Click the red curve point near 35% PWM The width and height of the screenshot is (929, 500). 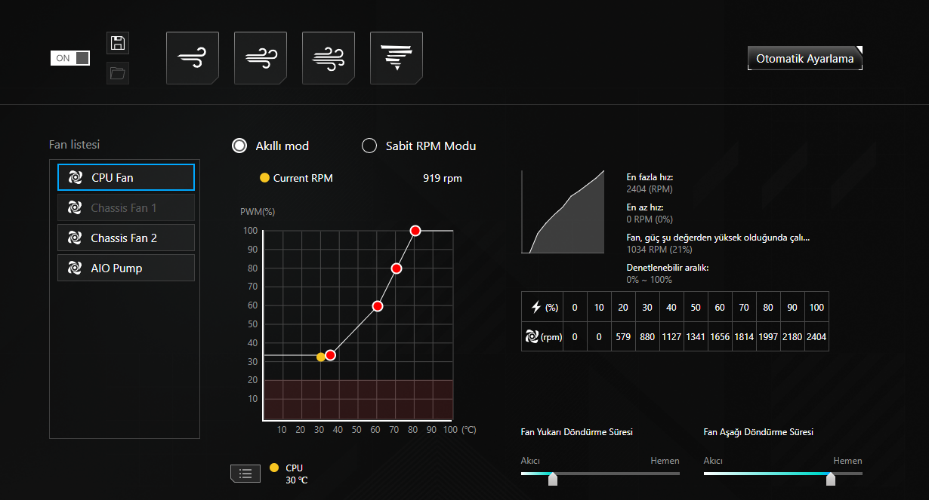coord(330,354)
